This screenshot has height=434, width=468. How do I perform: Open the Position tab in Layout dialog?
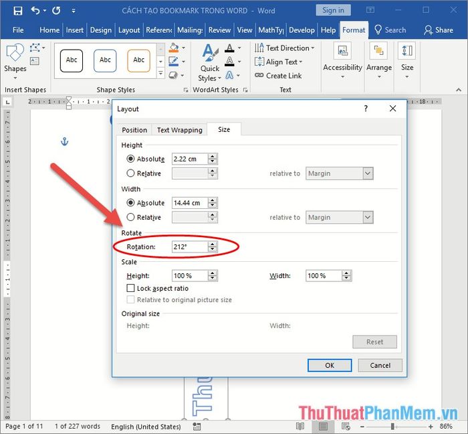(134, 130)
